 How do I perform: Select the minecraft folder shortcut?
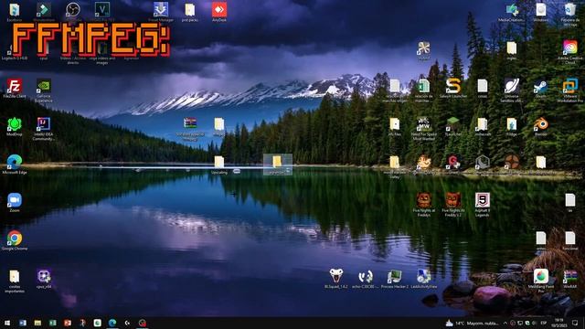click(483, 126)
